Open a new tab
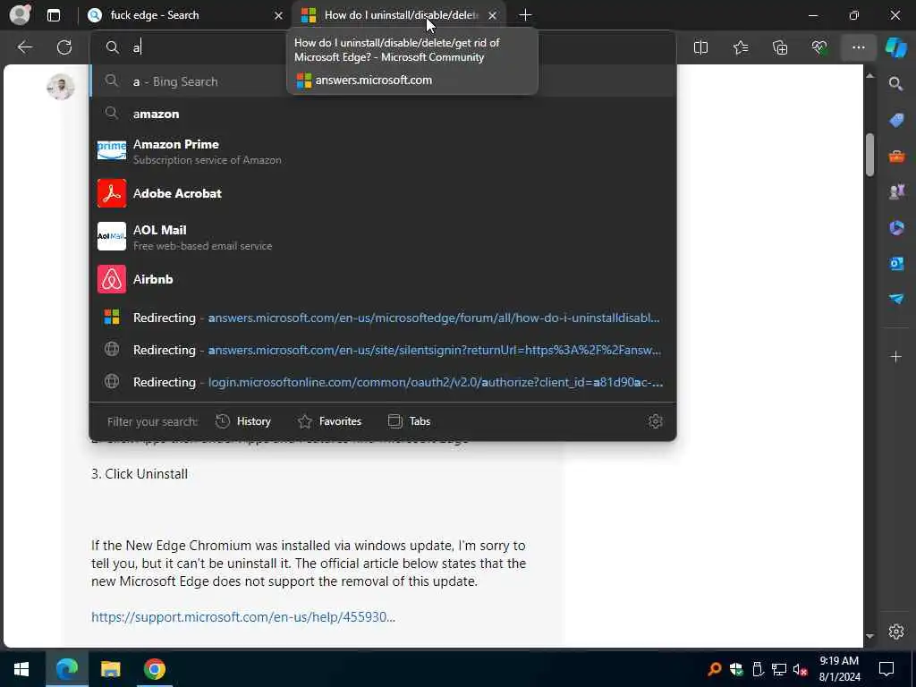 [525, 15]
